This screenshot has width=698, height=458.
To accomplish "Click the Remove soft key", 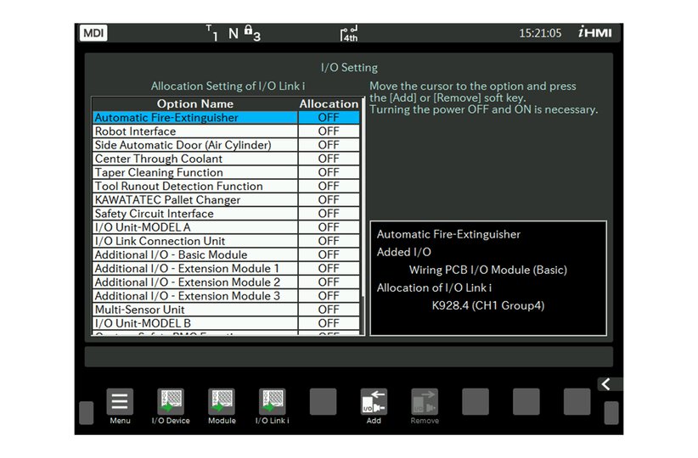I will click(x=425, y=401).
